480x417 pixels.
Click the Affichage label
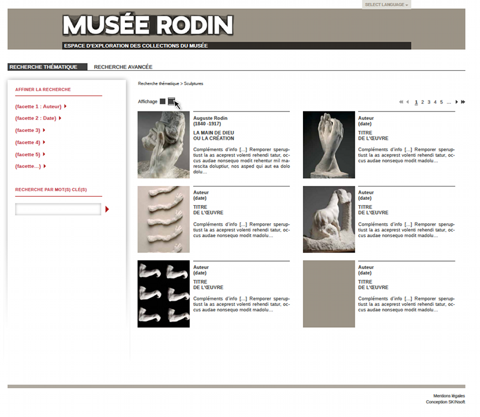coord(147,101)
